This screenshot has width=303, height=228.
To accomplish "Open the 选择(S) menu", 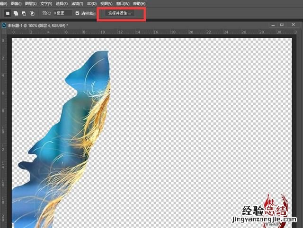I will tap(62, 4).
